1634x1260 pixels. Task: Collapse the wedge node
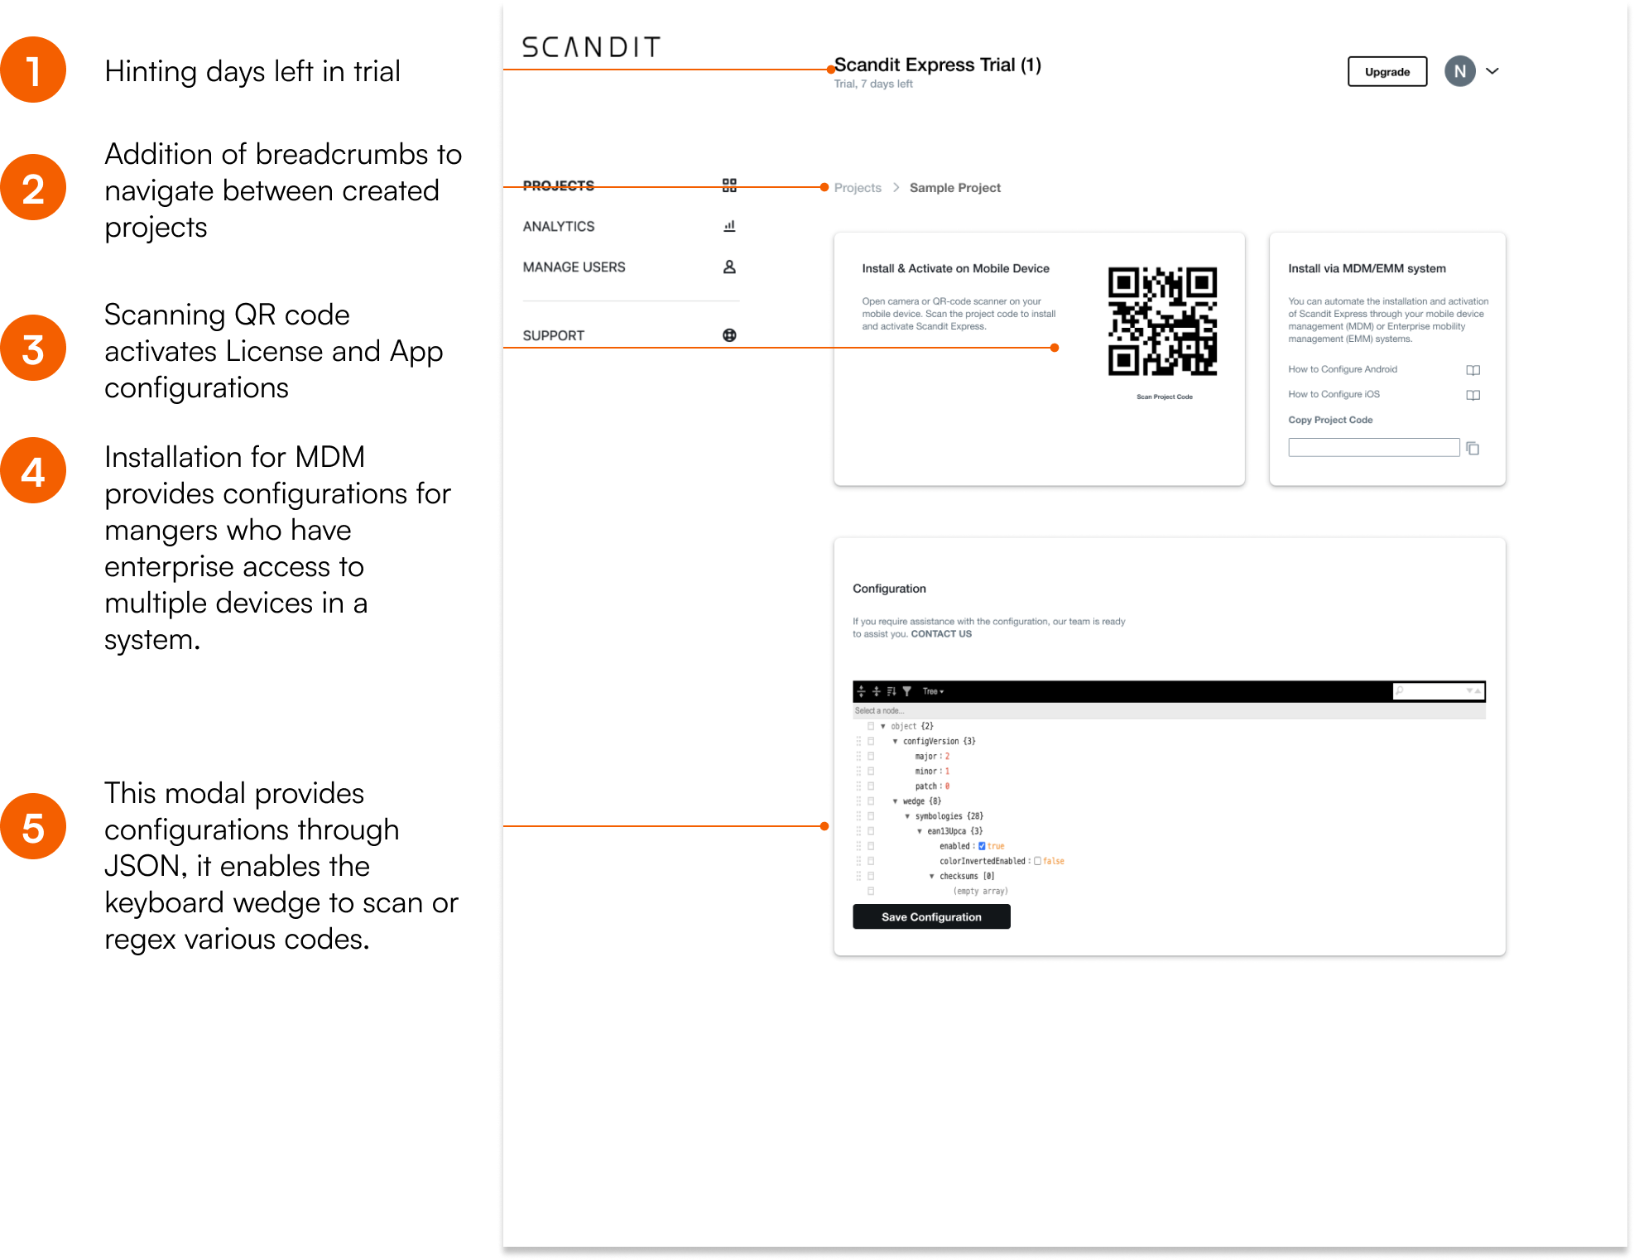[x=895, y=801]
